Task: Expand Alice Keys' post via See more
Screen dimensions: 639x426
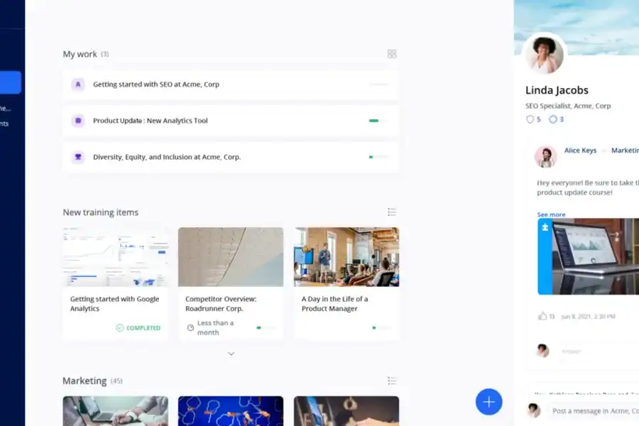Action: [551, 214]
